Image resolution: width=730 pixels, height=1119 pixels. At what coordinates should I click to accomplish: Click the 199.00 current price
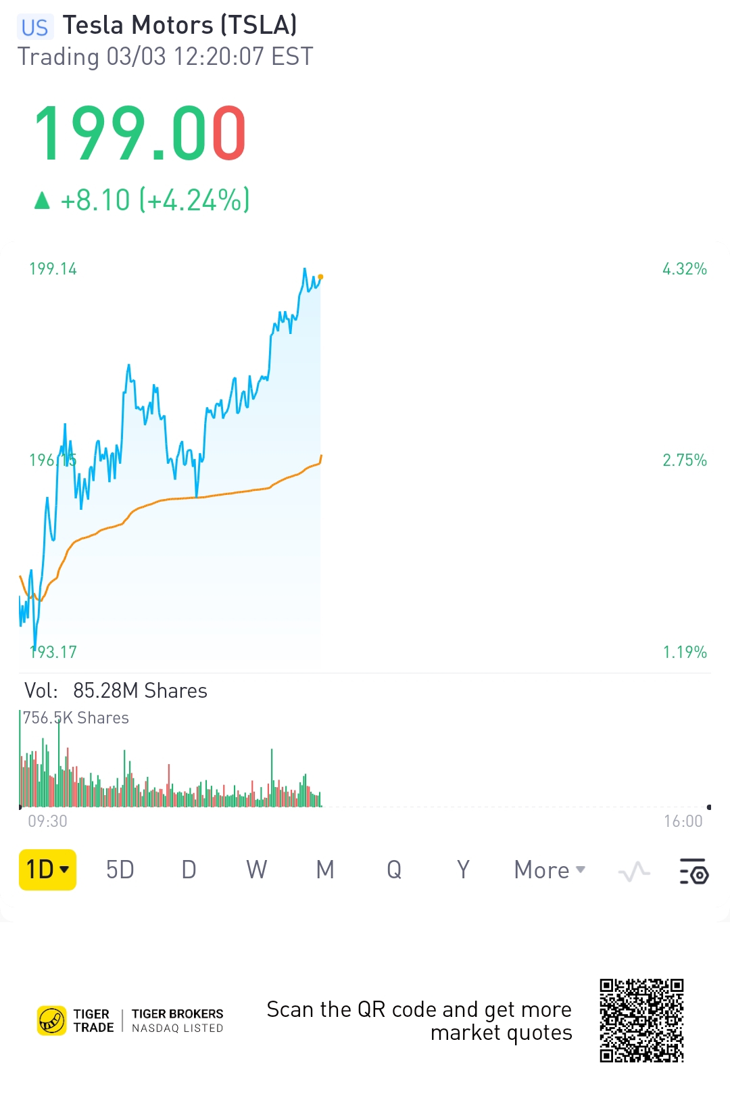pyautogui.click(x=140, y=134)
